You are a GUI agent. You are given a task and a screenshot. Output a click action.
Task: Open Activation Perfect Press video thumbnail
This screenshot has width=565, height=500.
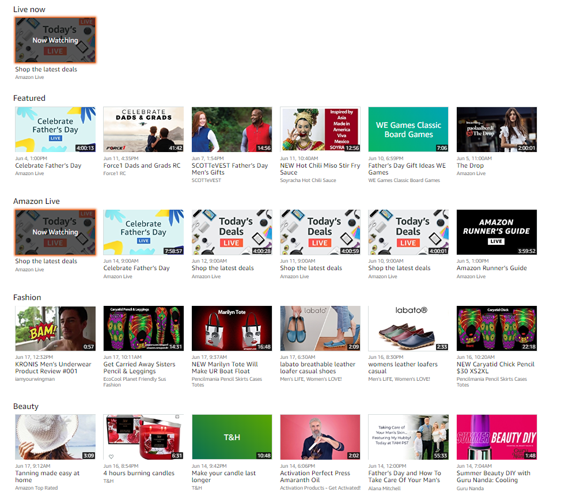[x=320, y=437]
